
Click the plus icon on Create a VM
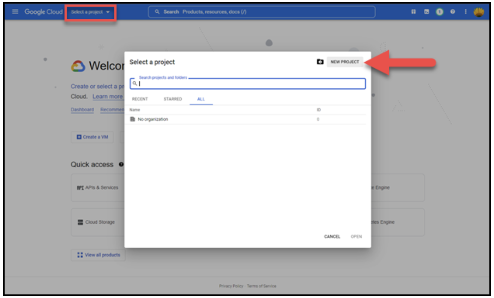tap(79, 137)
